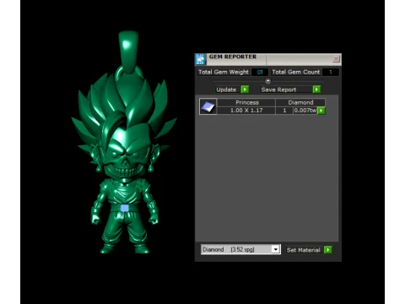Image resolution: width=405 pixels, height=304 pixels.
Task: Click the Diamond material cell
Action: pyautogui.click(x=300, y=102)
